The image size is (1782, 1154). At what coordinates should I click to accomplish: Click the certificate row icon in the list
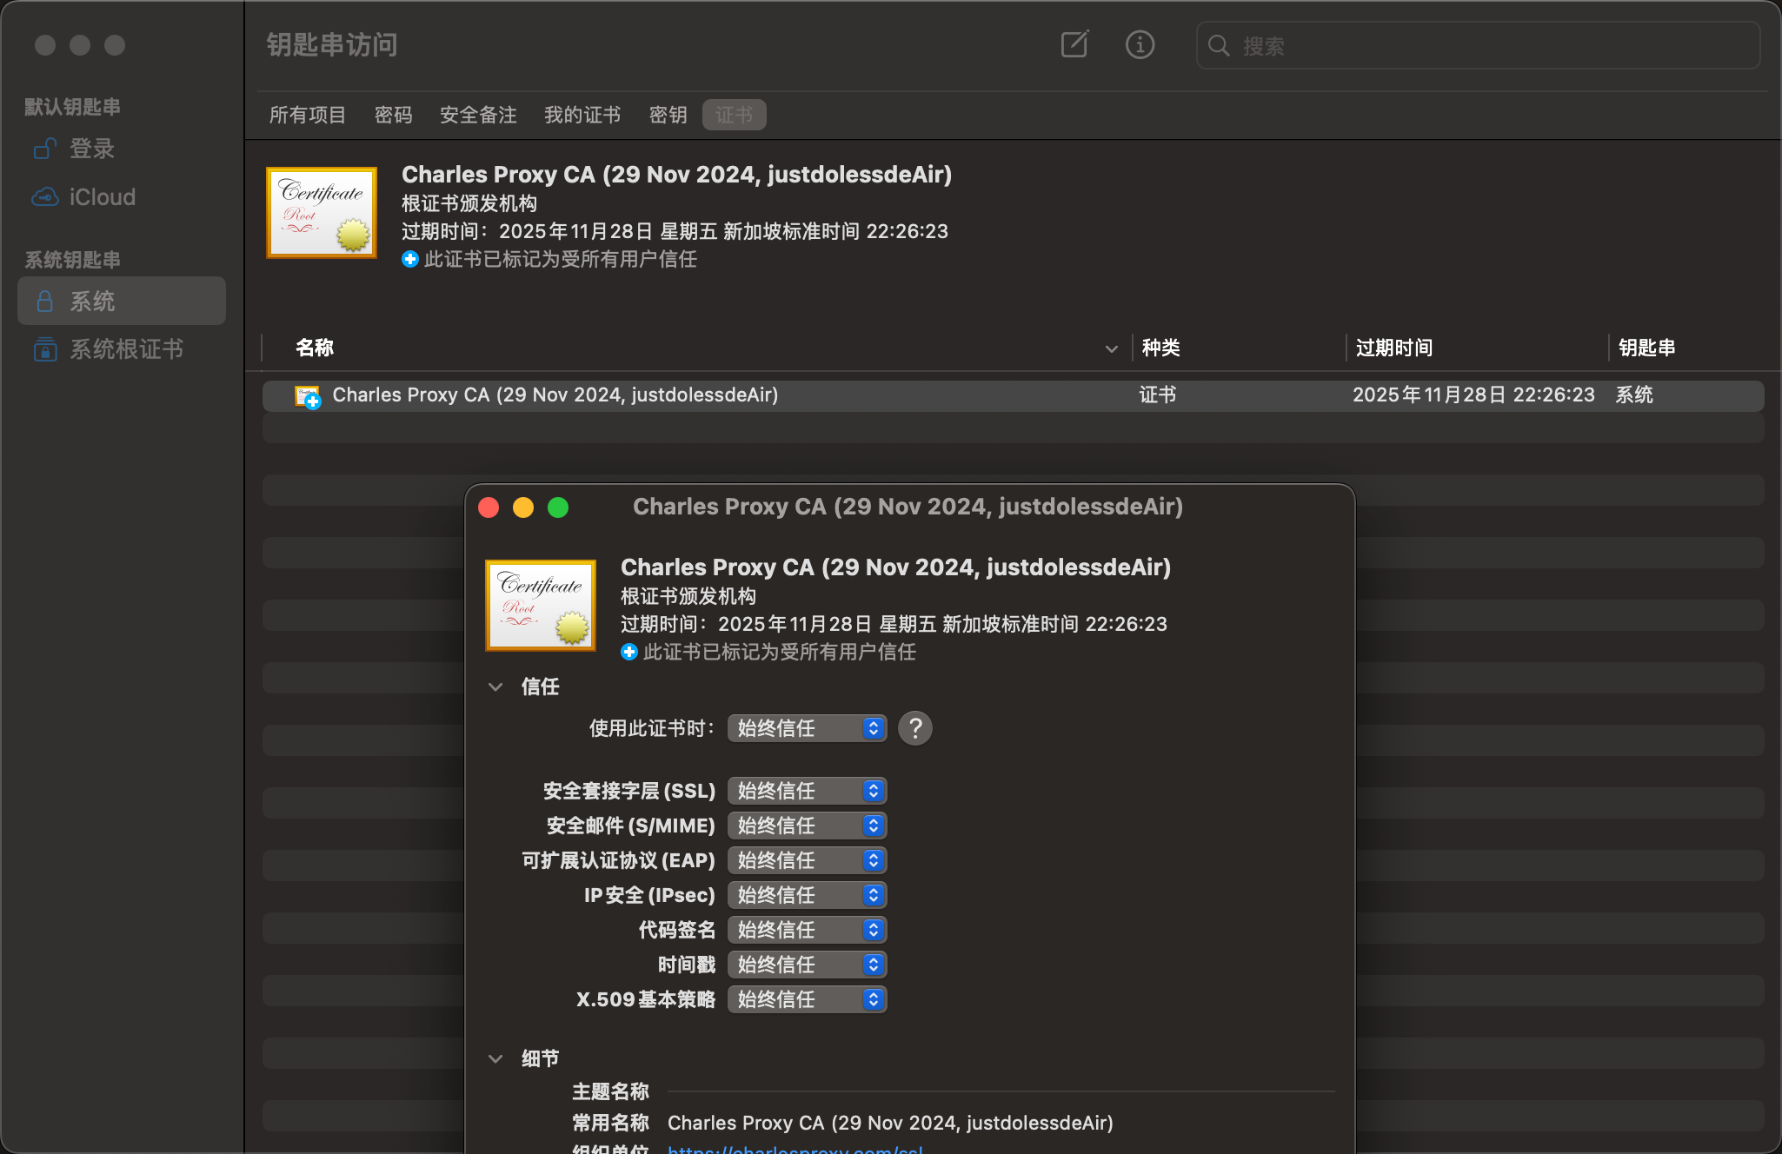308,396
